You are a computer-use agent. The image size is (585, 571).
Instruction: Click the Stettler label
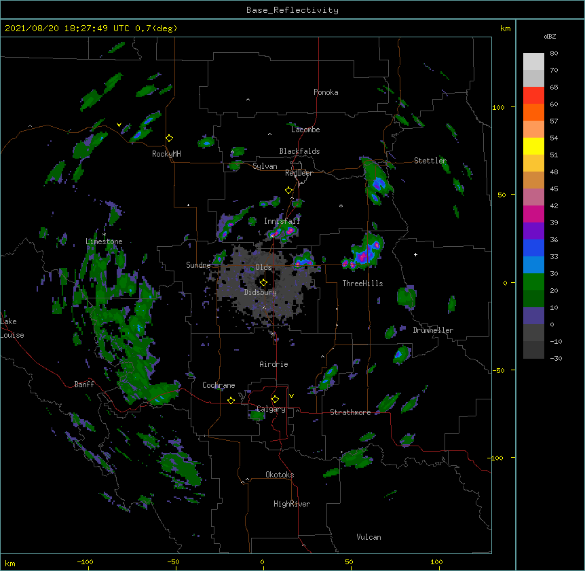click(430, 161)
